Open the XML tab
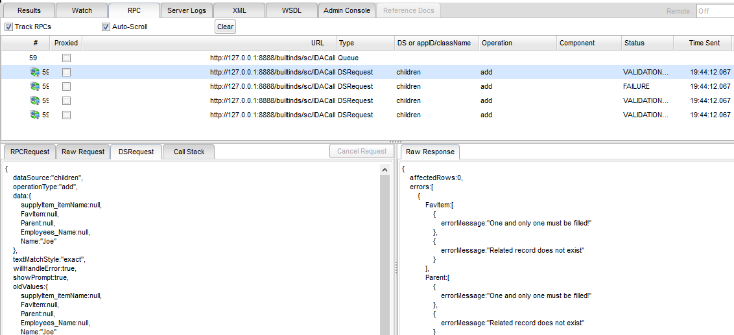 click(239, 10)
